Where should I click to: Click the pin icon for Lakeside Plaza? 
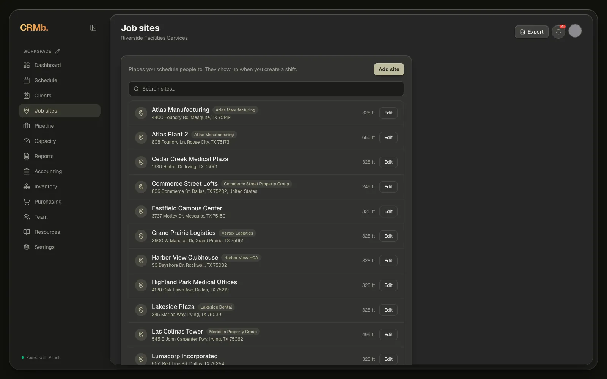click(141, 310)
